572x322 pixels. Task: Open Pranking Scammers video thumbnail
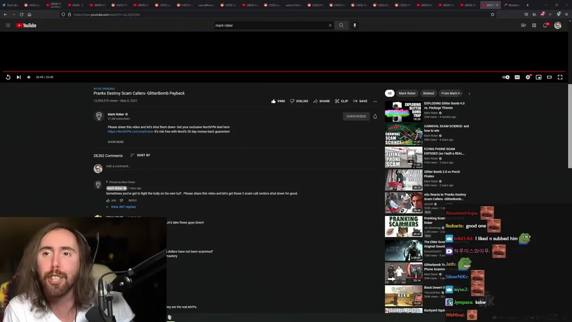pos(404,226)
